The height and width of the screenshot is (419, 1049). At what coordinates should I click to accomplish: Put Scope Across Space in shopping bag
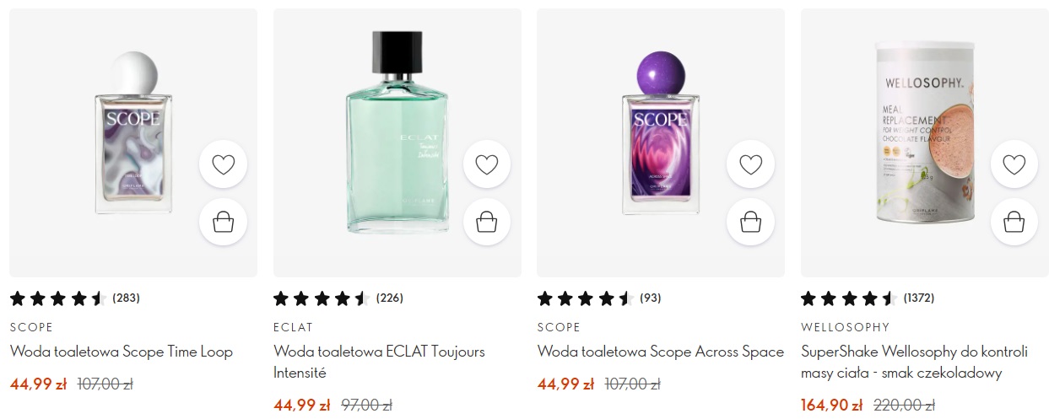[750, 222]
